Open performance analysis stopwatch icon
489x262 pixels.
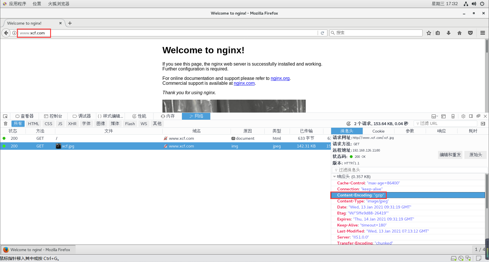(x=349, y=124)
